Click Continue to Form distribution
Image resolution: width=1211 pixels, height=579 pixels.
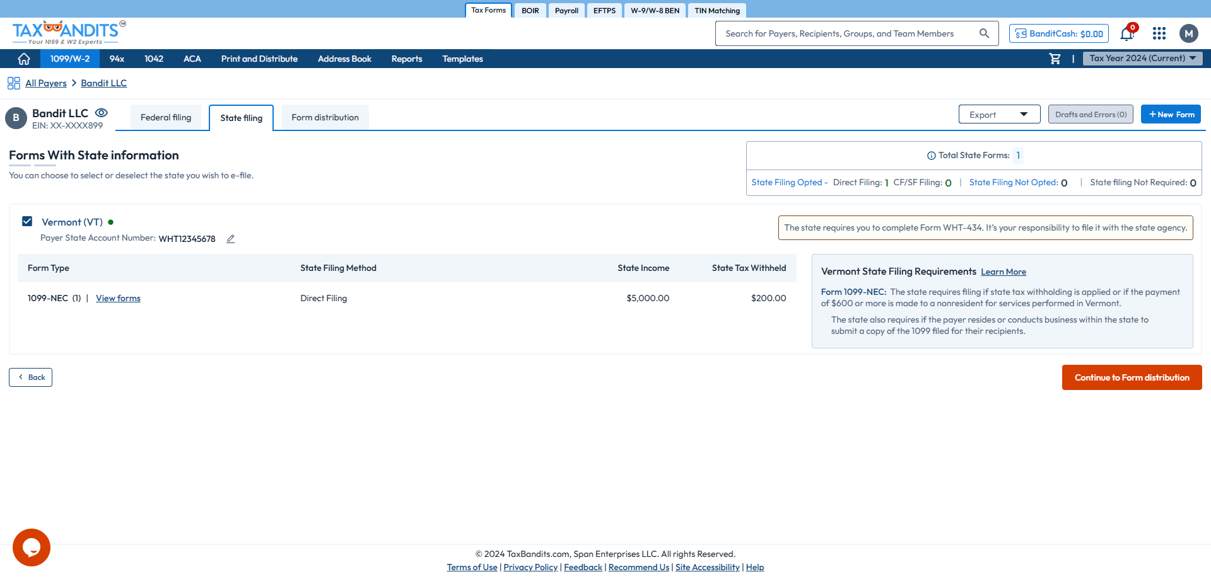1132,377
